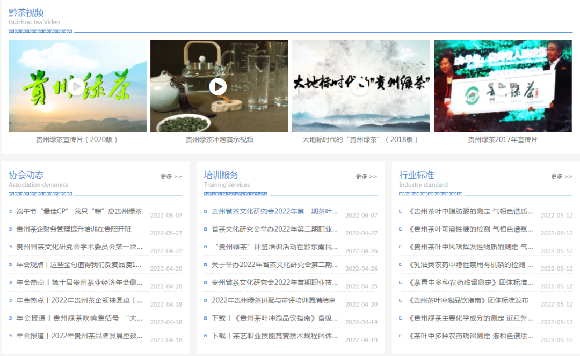
Task: Open the 贵州绿茶宣传片(2020版) caption link
Action: pyautogui.click(x=77, y=139)
